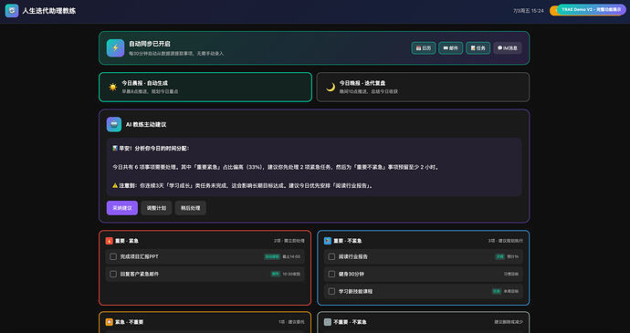Toggle the 日历 calendar sync source
Viewport: 630px width, 333px height.
pyautogui.click(x=424, y=47)
